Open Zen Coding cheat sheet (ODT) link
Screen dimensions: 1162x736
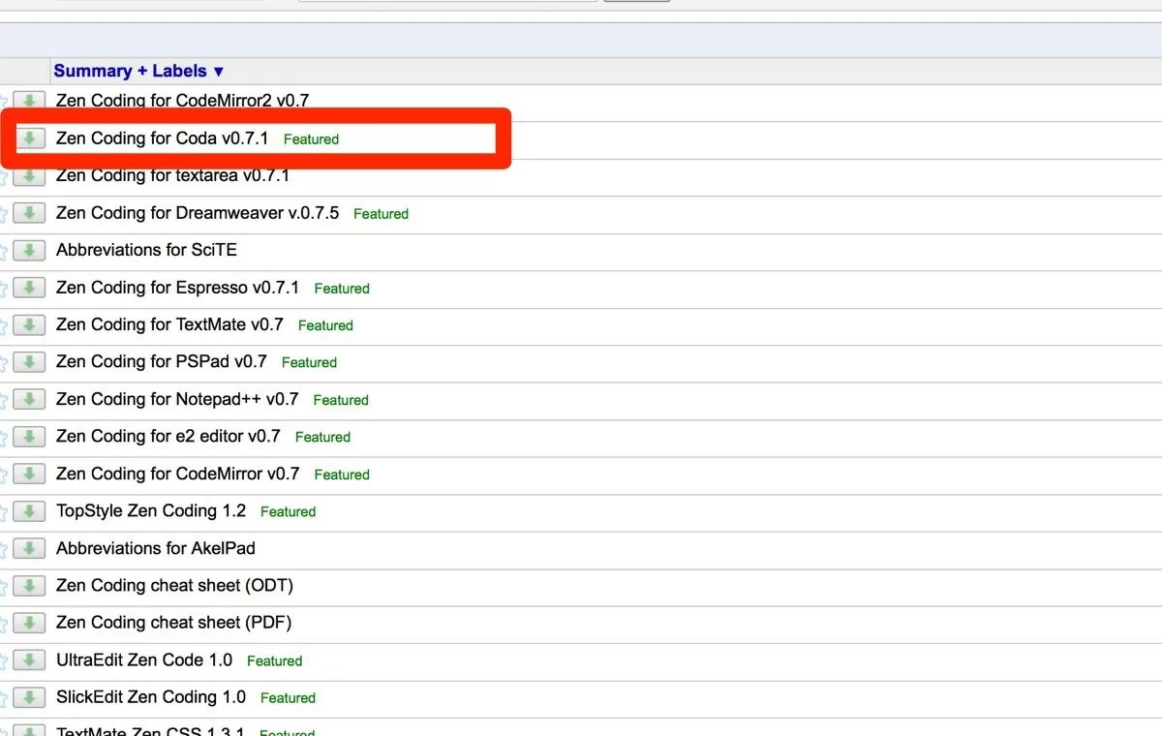(174, 585)
